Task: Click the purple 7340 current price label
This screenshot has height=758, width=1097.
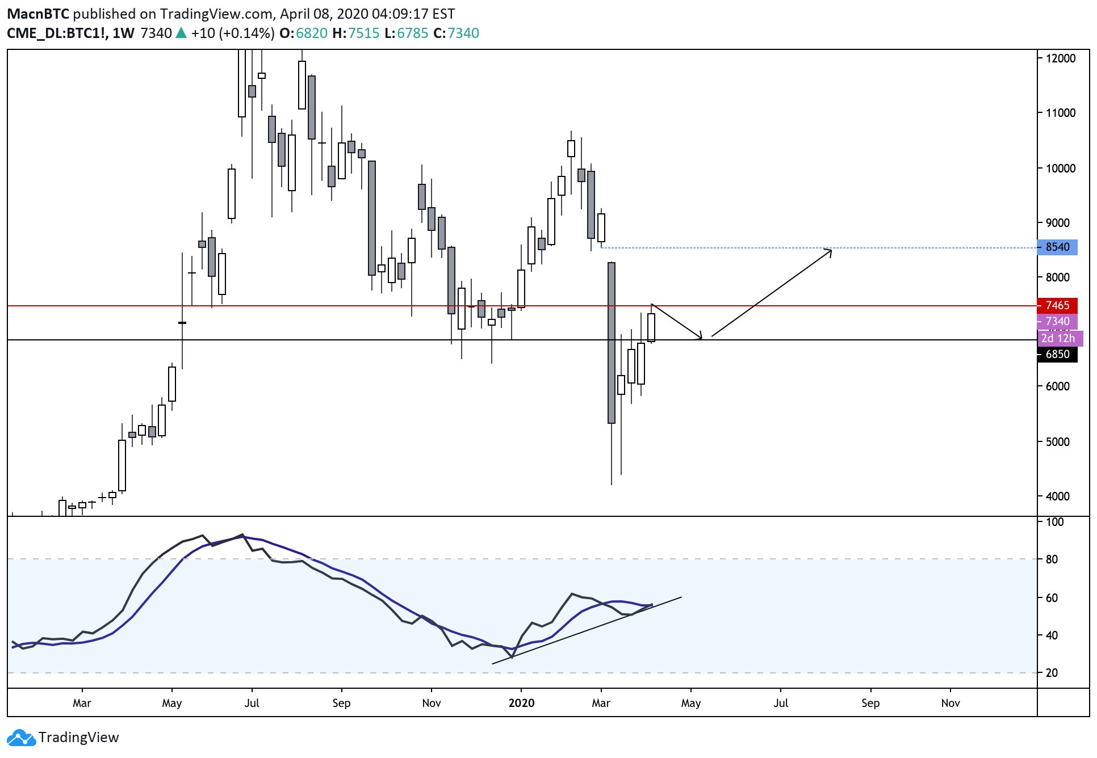Action: [1057, 321]
